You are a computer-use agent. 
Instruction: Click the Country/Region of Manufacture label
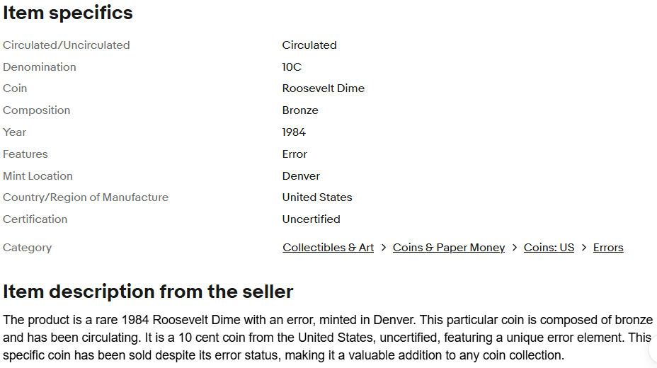86,197
